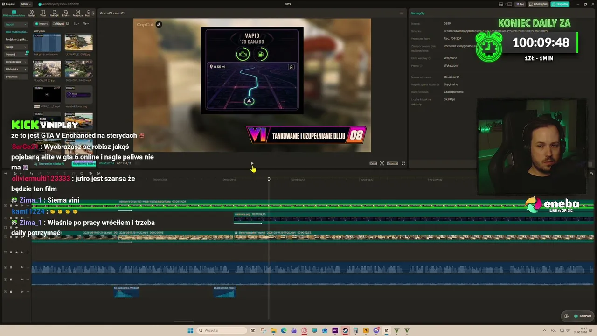Mute the ES_Swooshes sound effects track
The image size is (597, 336).
(x=22, y=292)
